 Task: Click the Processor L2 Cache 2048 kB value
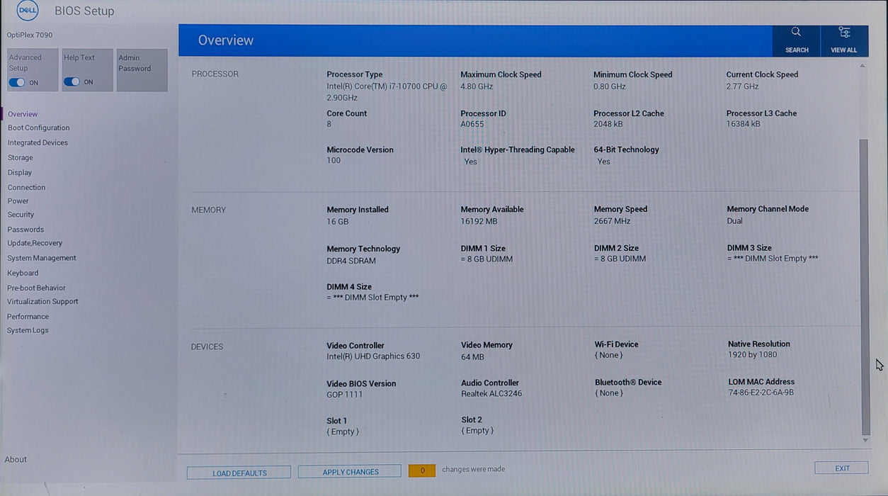(608, 124)
